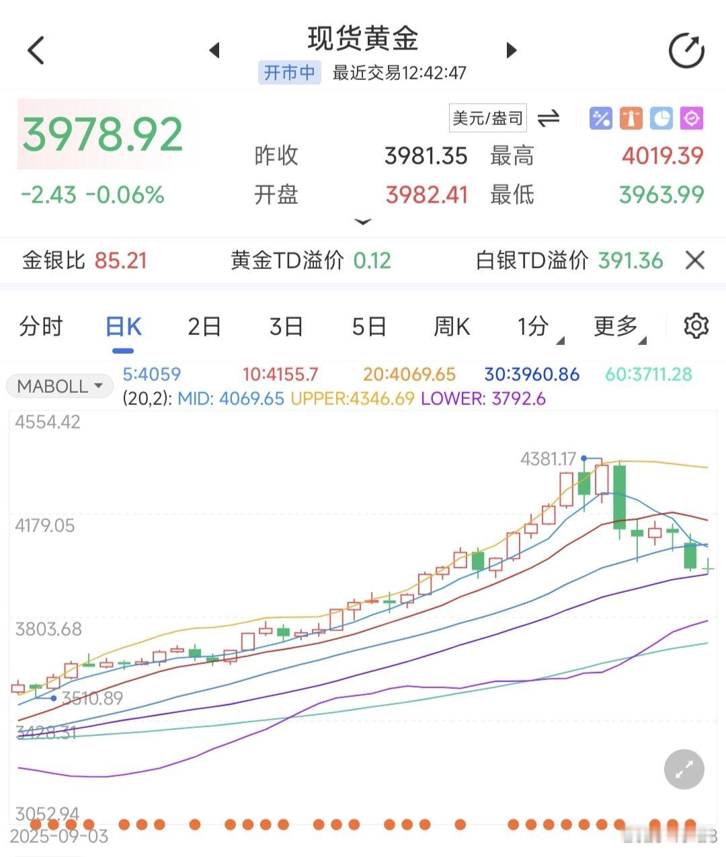
Task: Open the lighthouse alert icon
Action: [x=631, y=118]
